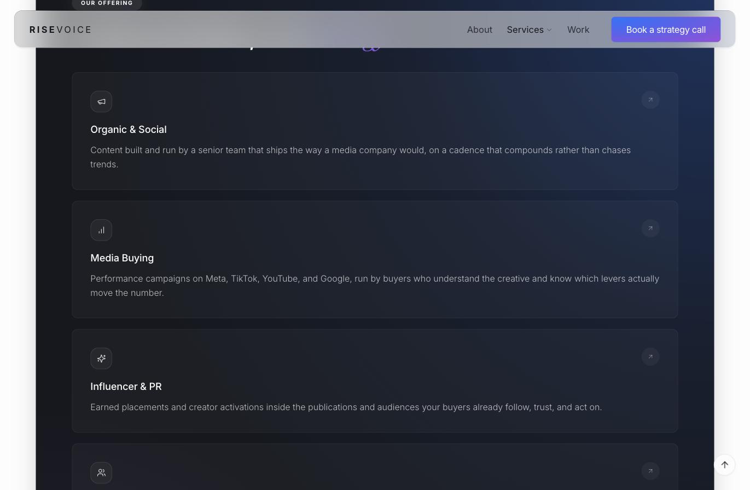The height and width of the screenshot is (490, 750).
Task: Open the Work page from navbar
Action: click(x=578, y=30)
